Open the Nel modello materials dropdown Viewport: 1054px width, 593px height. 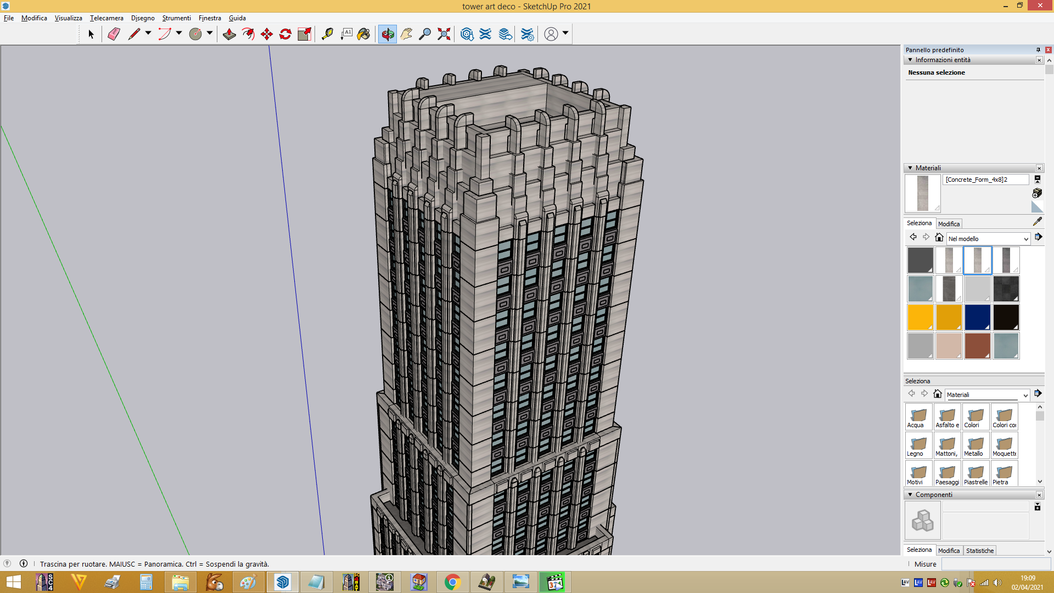[x=988, y=239]
